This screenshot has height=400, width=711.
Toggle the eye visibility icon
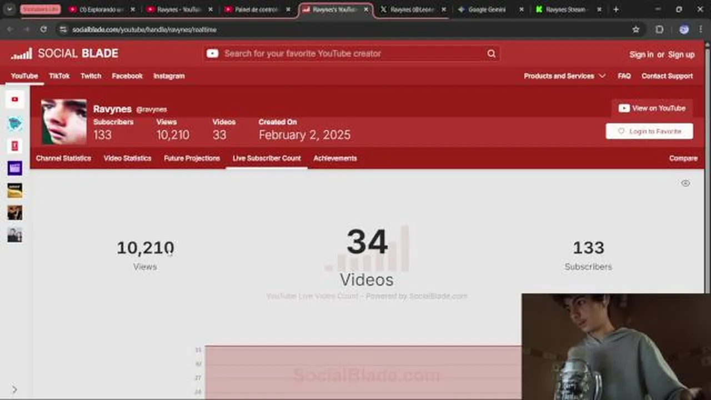click(x=685, y=183)
